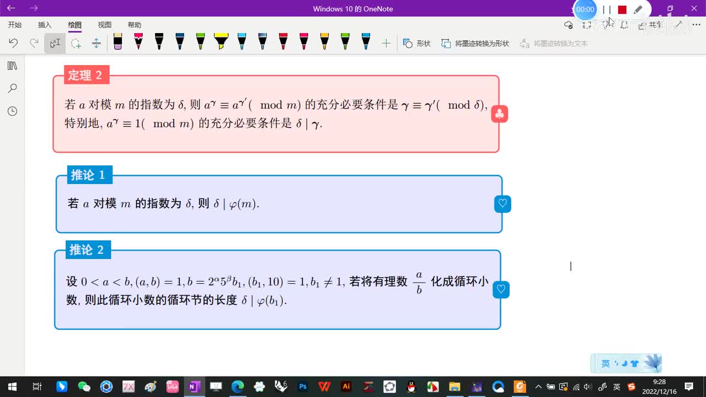The width and height of the screenshot is (706, 397).
Task: Choose the Lasso select tool
Action: (x=76, y=43)
